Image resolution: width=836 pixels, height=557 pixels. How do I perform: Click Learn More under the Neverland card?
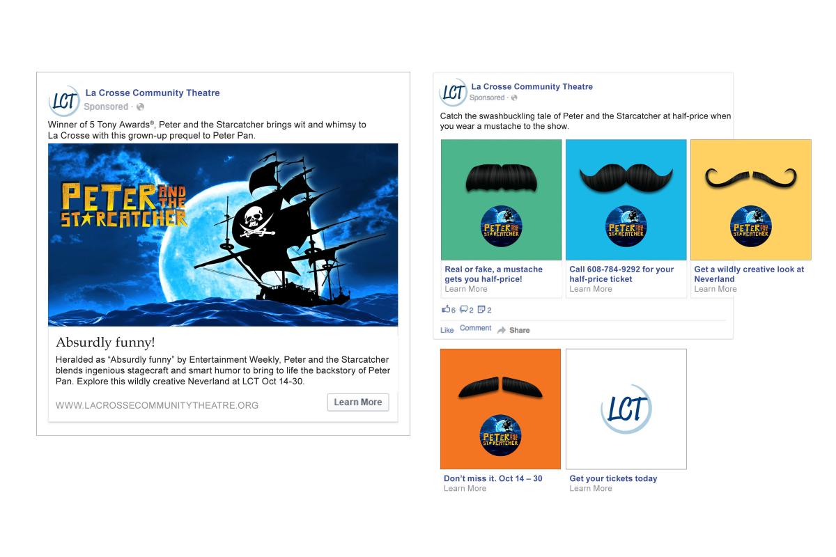click(x=715, y=289)
